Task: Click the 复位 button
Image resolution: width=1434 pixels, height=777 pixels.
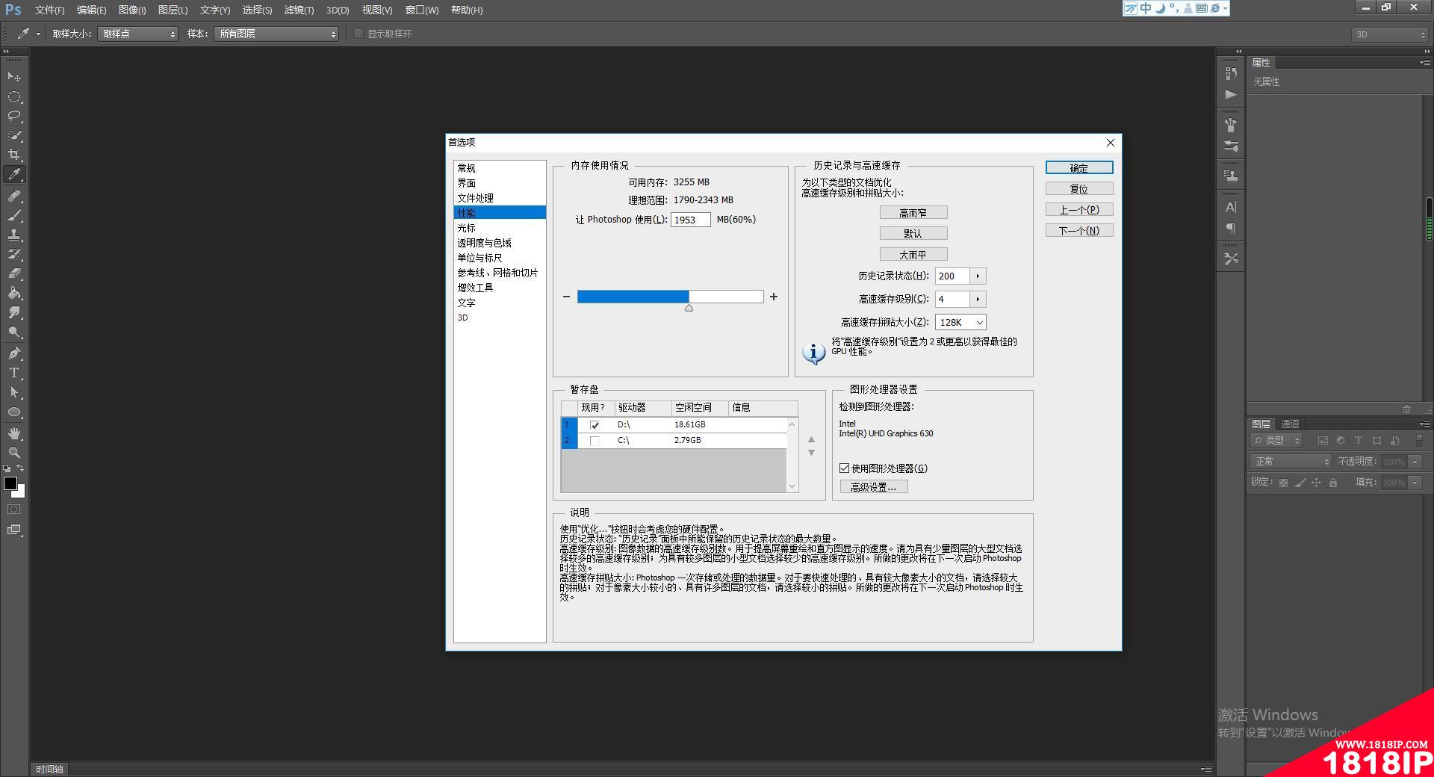Action: coord(1079,189)
